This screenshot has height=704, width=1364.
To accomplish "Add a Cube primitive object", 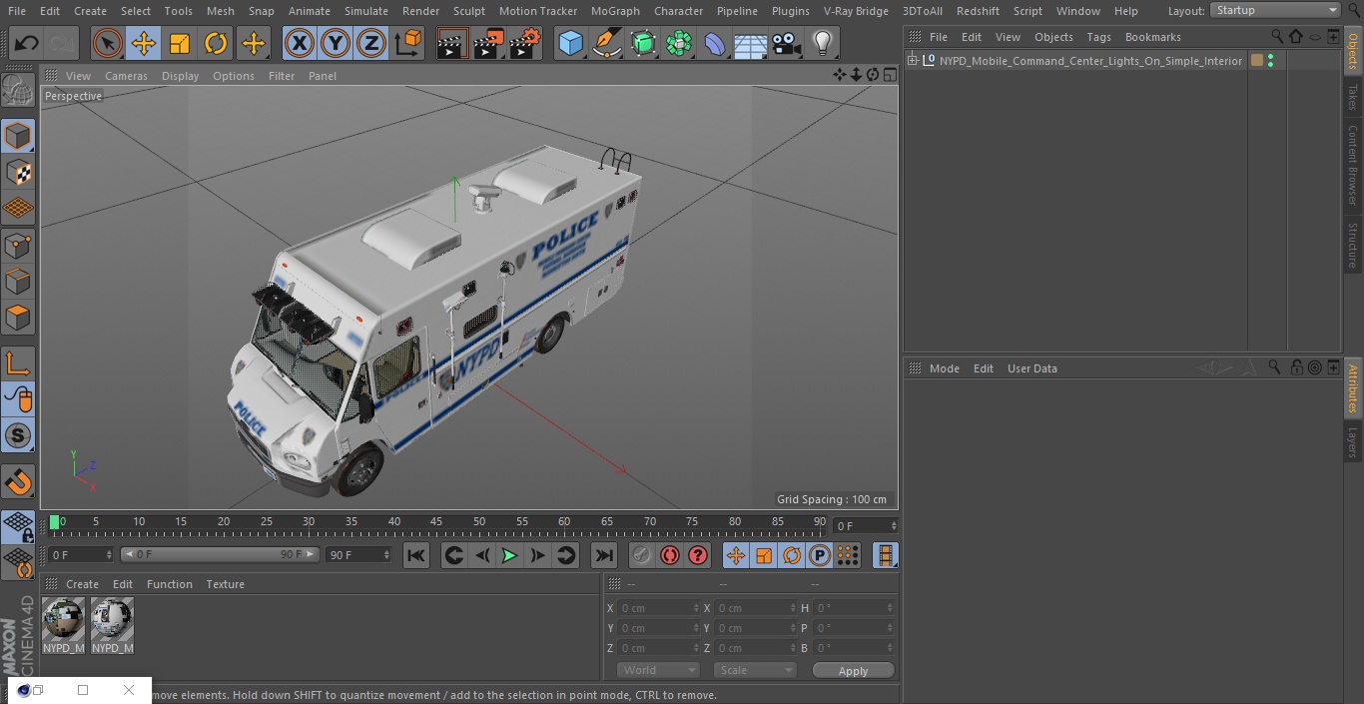I will pos(570,43).
